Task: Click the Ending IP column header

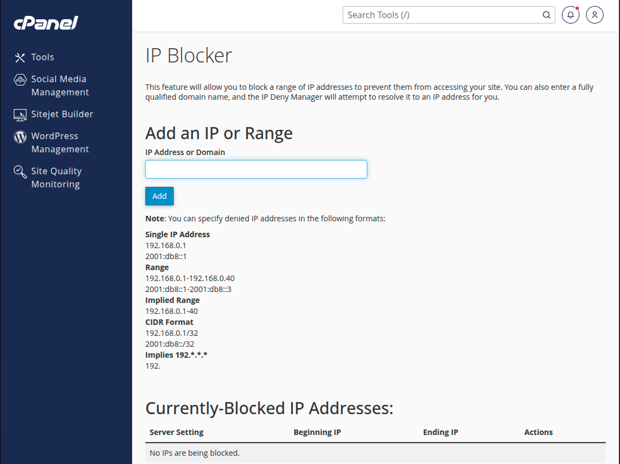Action: click(441, 432)
